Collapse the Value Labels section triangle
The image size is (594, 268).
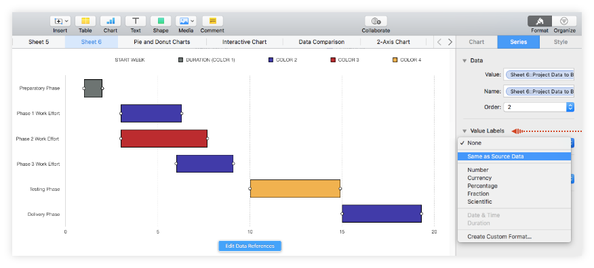pyautogui.click(x=464, y=131)
